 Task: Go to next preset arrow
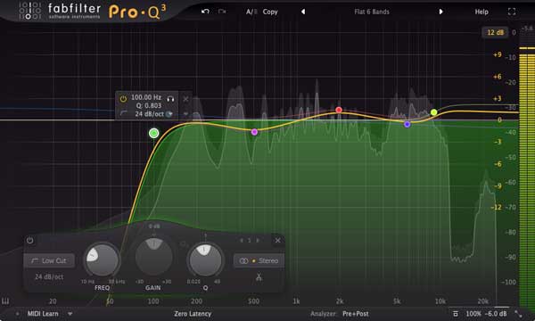click(440, 12)
